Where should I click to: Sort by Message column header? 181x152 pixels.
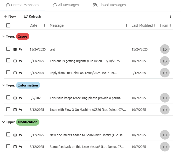point(57,25)
